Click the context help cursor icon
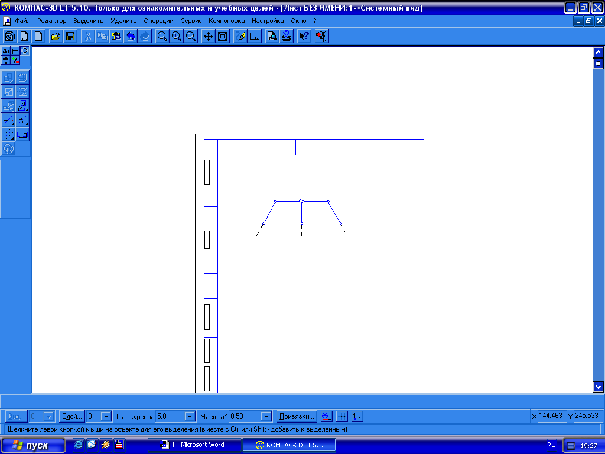Image resolution: width=605 pixels, height=454 pixels. [304, 36]
